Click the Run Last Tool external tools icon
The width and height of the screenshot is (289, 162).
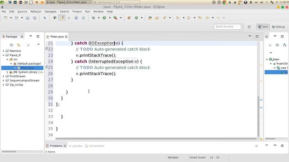pos(116,18)
